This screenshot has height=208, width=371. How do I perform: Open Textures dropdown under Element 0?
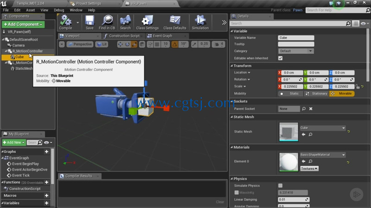309,169
